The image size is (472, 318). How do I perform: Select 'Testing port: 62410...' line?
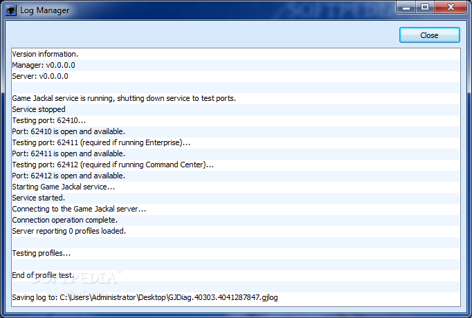[236, 120]
